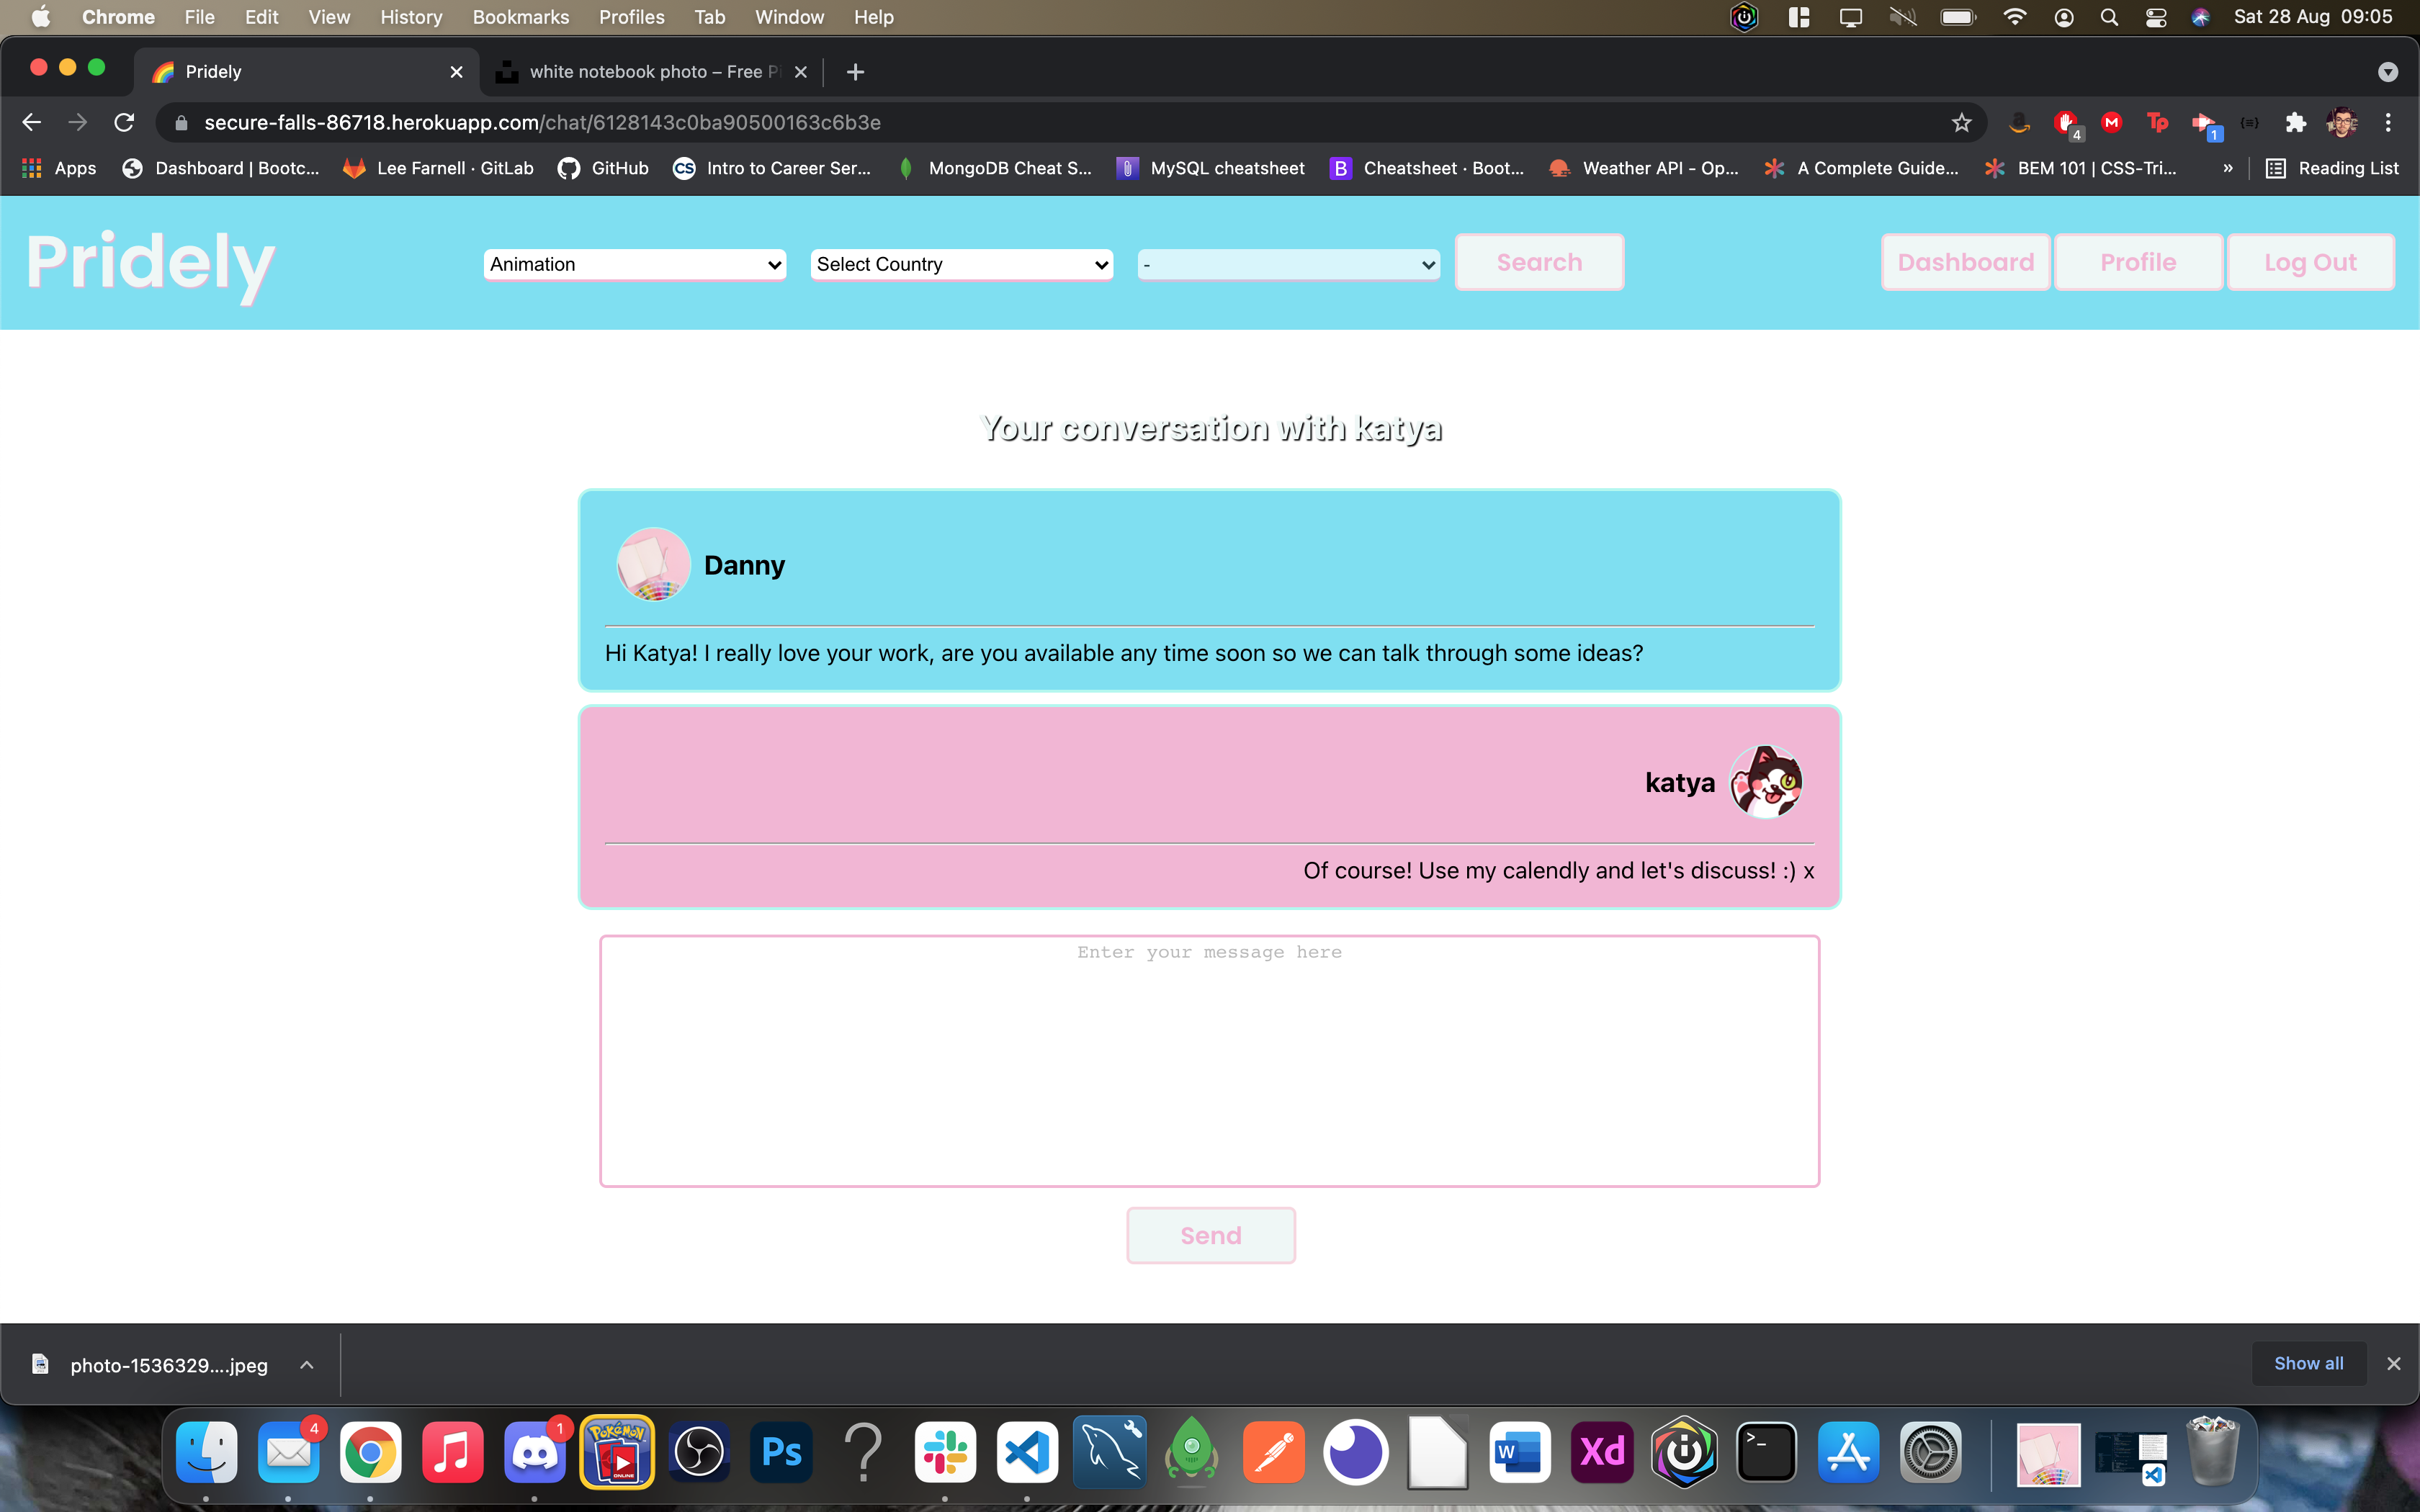Click katya's cat avatar image

[x=1766, y=782]
